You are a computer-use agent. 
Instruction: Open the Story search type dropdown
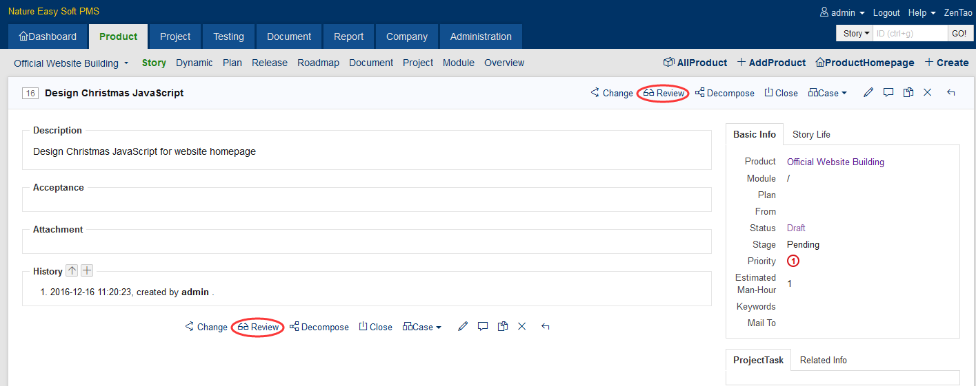(x=855, y=34)
